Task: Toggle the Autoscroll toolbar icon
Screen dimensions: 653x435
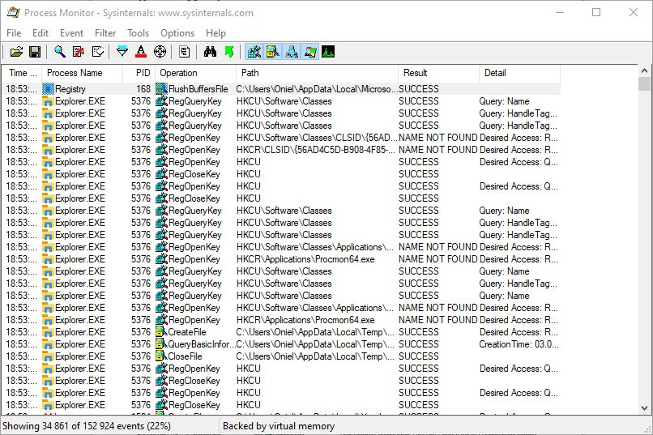Action: click(79, 52)
